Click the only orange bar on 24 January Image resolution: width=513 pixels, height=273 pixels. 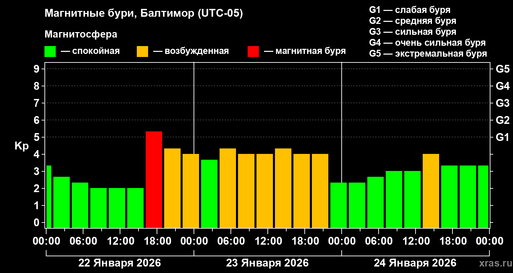pyautogui.click(x=431, y=191)
